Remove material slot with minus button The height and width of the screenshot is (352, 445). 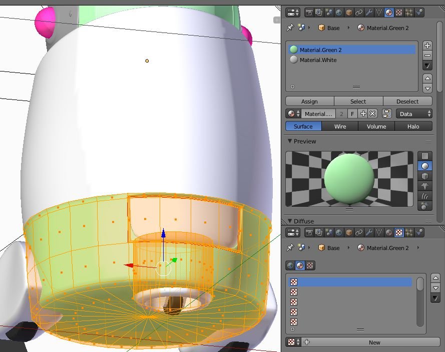point(427,55)
